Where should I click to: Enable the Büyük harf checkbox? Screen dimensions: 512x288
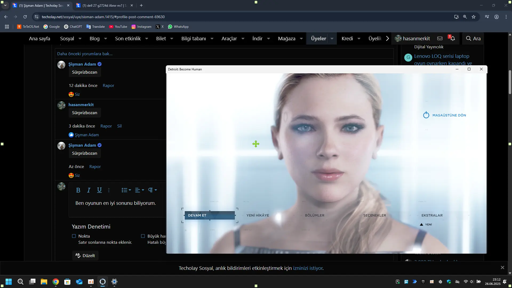point(143,236)
